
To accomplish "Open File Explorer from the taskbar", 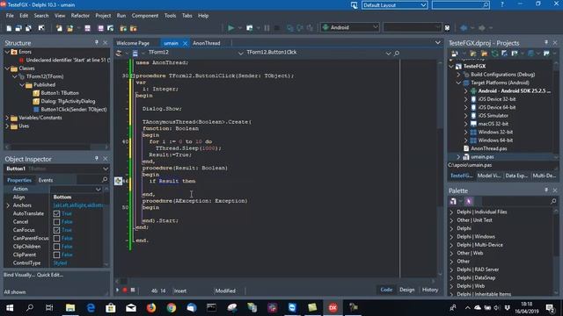I will pos(70,307).
